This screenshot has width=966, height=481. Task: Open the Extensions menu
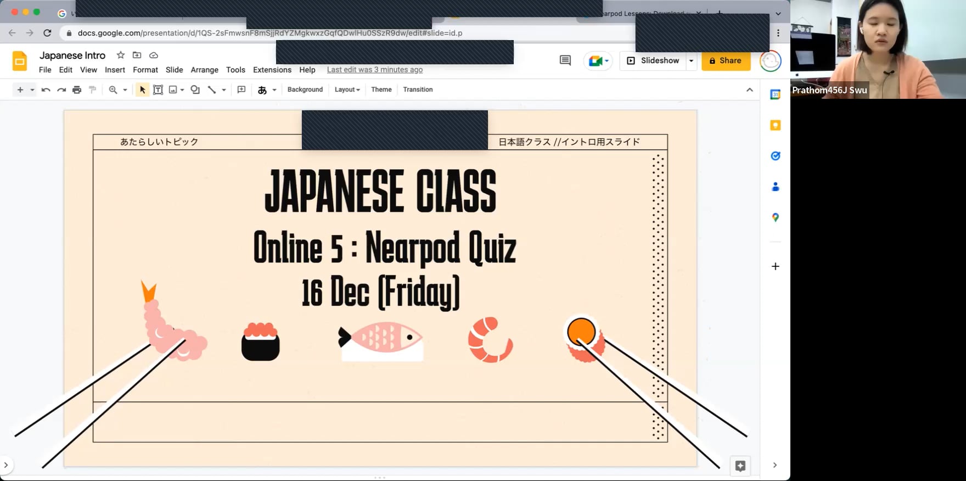[272, 70]
